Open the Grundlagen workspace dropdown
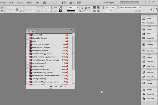 [110, 3]
